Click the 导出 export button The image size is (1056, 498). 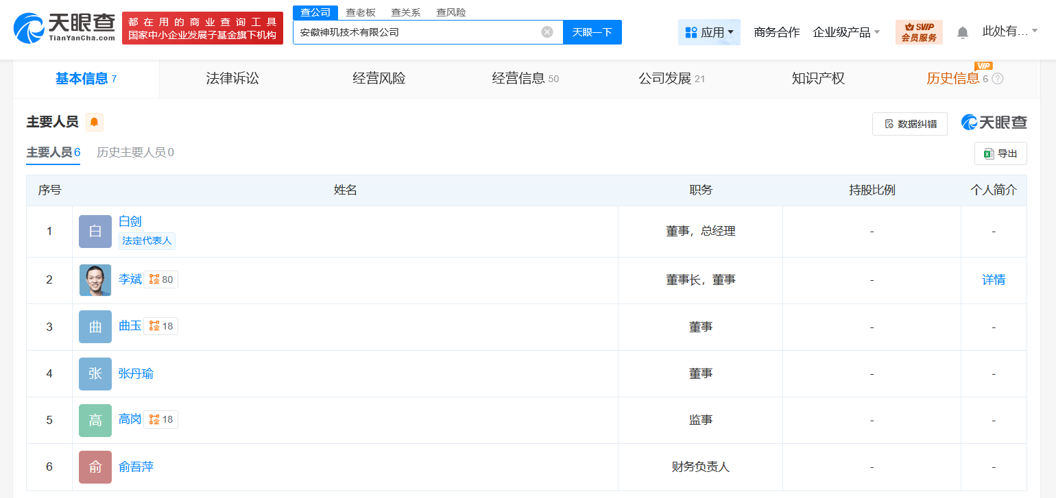click(1000, 153)
